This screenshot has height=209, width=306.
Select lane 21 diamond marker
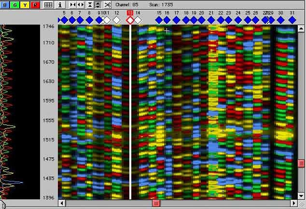pos(211,20)
